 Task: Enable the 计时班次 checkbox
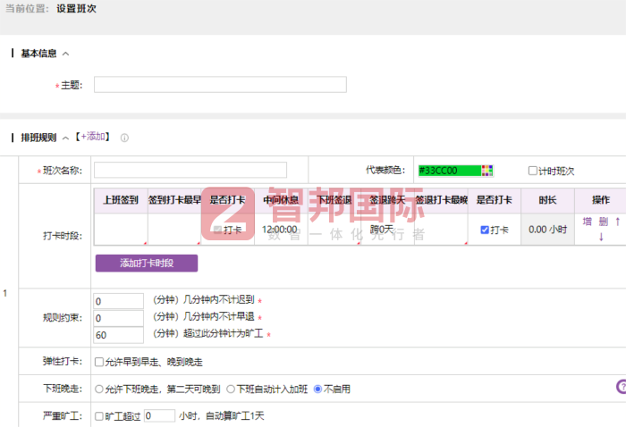(533, 171)
